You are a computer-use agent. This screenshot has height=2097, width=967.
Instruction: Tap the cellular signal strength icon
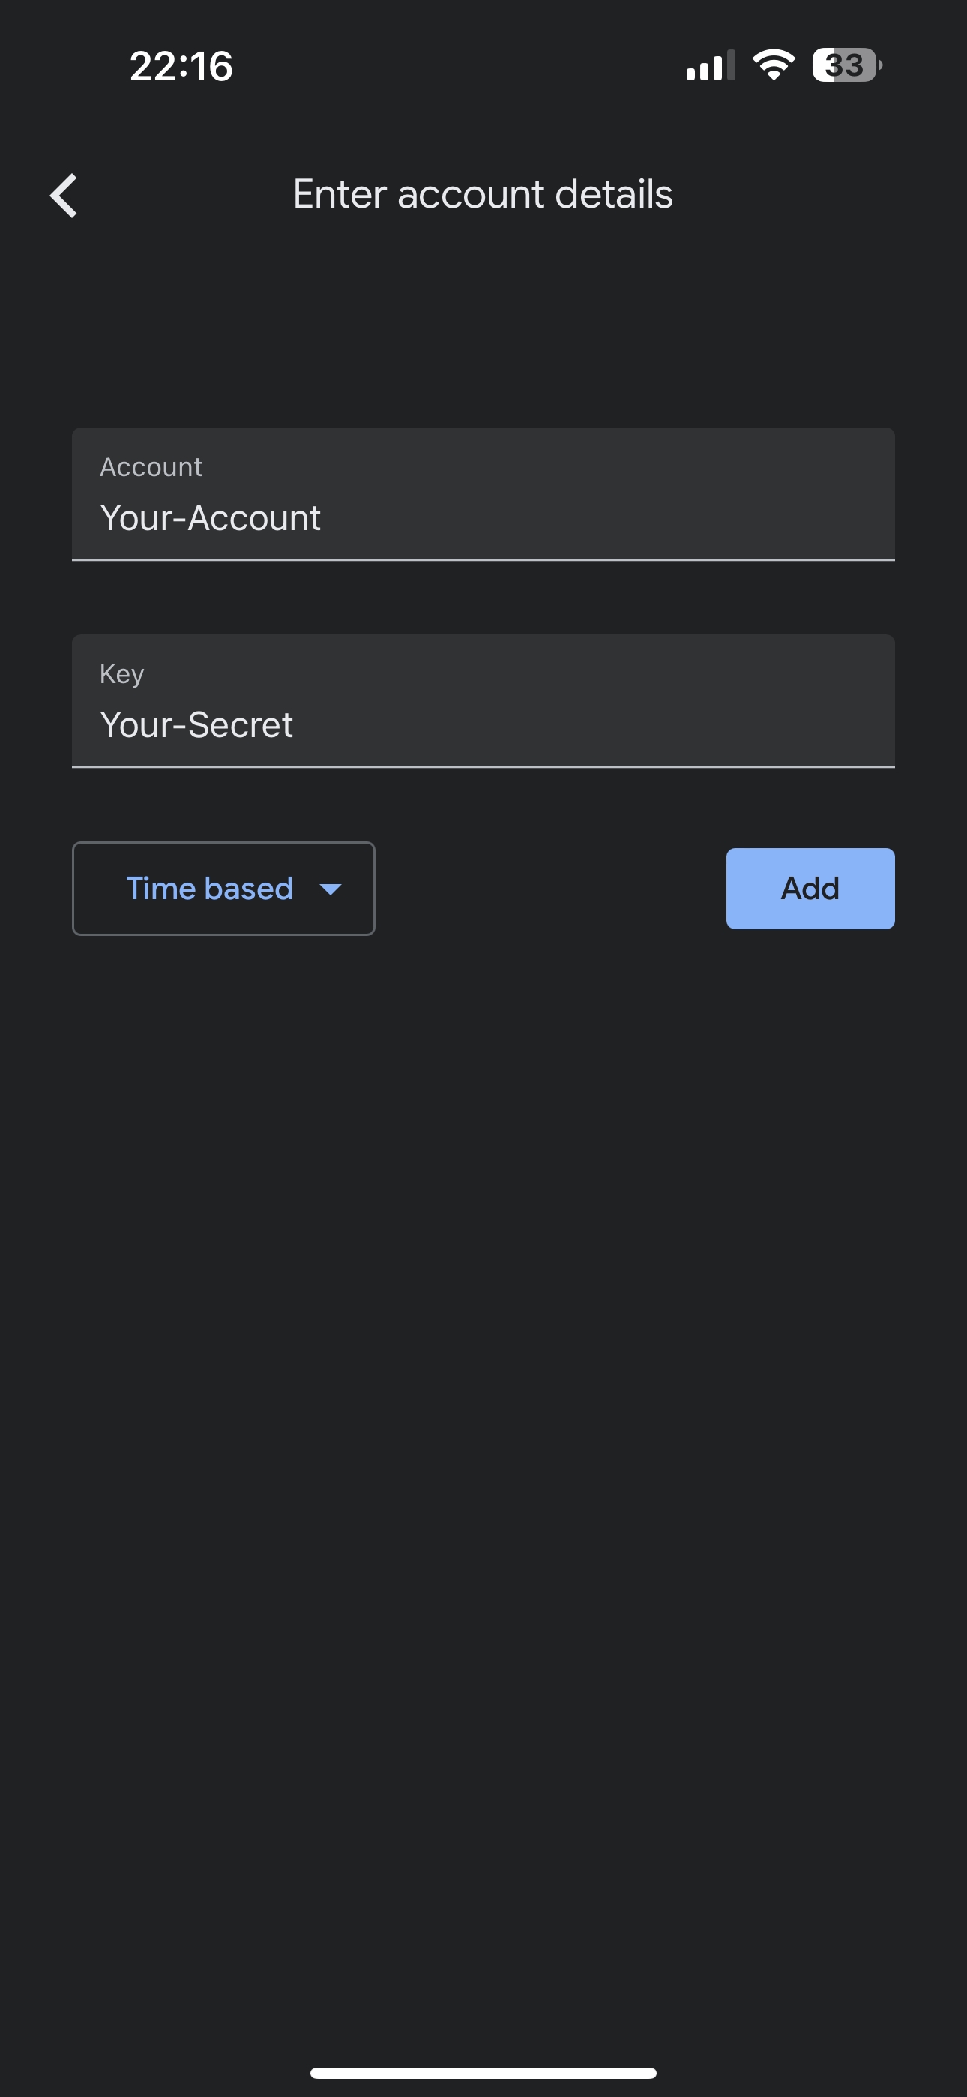pyautogui.click(x=711, y=65)
